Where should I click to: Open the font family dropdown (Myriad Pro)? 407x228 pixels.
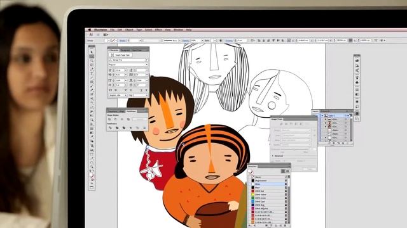click(x=147, y=60)
